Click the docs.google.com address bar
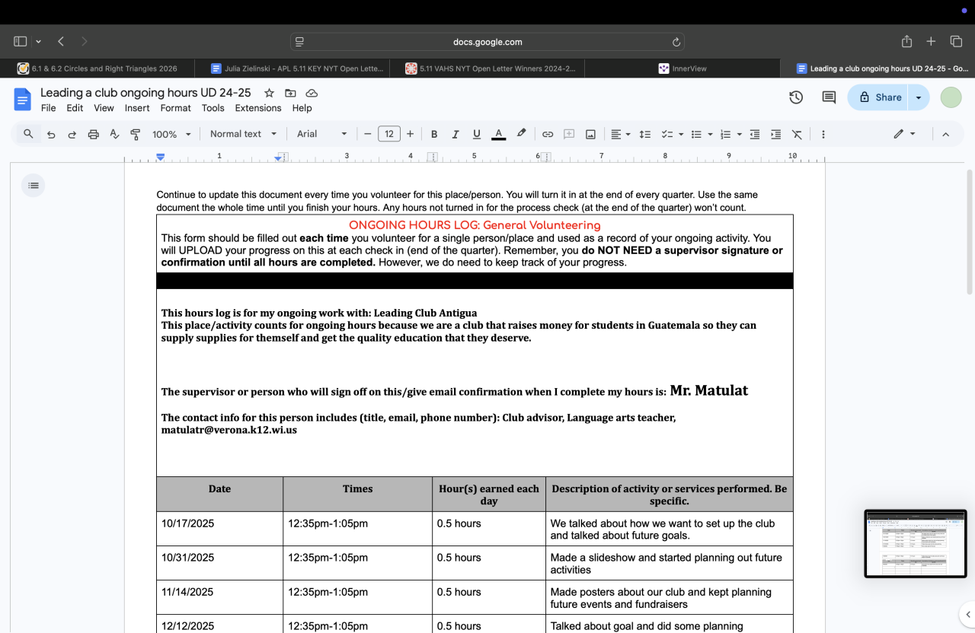 pyautogui.click(x=487, y=42)
